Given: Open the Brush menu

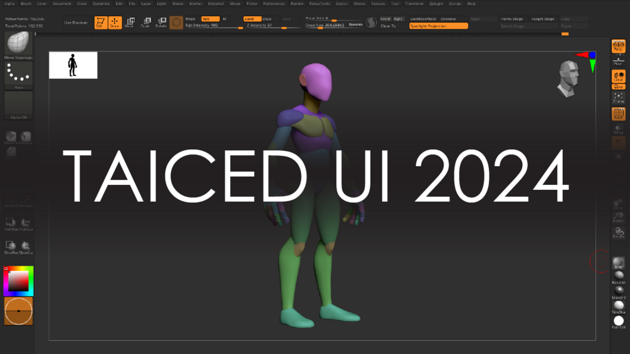Looking at the screenshot, I should (x=26, y=4).
